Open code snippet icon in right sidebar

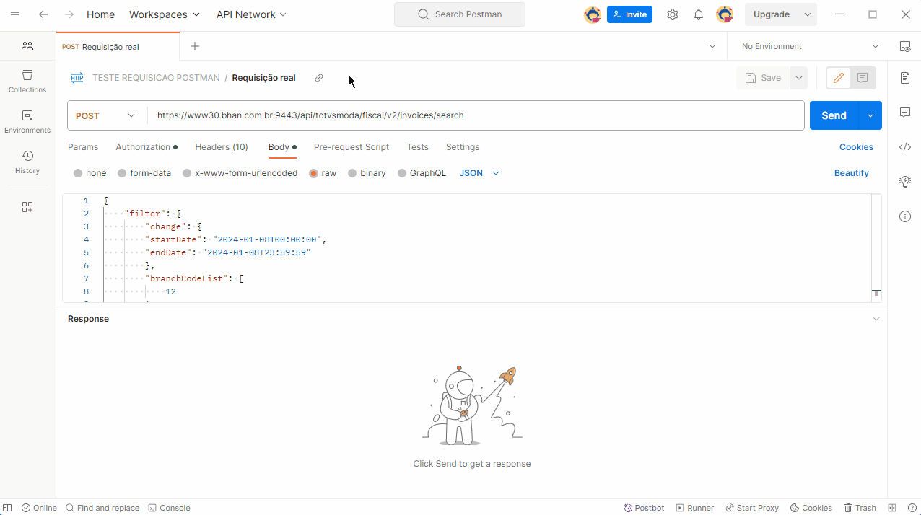[905, 147]
